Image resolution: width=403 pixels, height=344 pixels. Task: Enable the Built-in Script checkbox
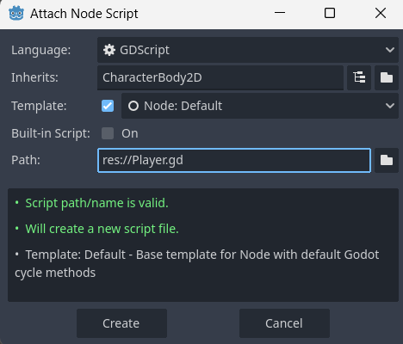pos(108,133)
